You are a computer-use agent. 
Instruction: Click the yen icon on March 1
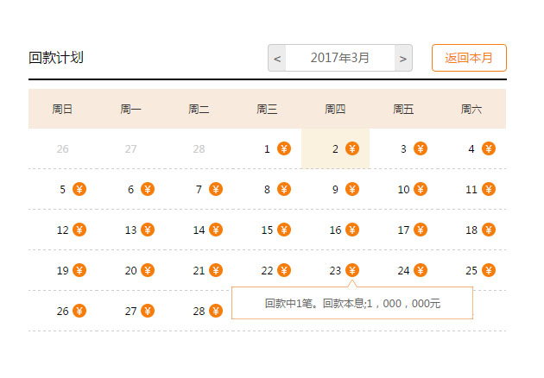[284, 148]
